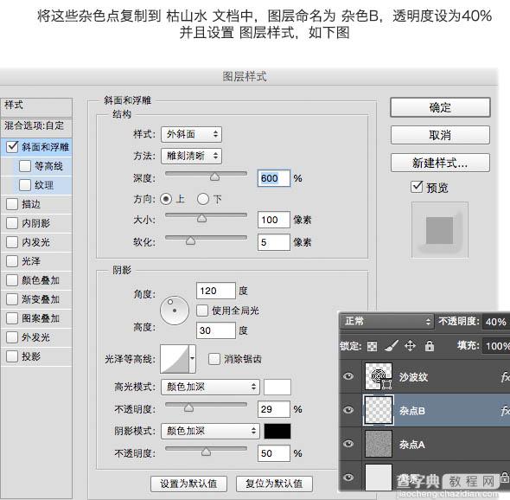Image resolution: width=510 pixels, height=500 pixels.
Task: Uncheck the 斜面和浮雕 checkbox
Action: point(12,147)
